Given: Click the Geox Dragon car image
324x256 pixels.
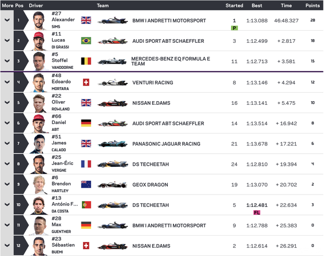Looking at the screenshot, I should pyautogui.click(x=112, y=185).
